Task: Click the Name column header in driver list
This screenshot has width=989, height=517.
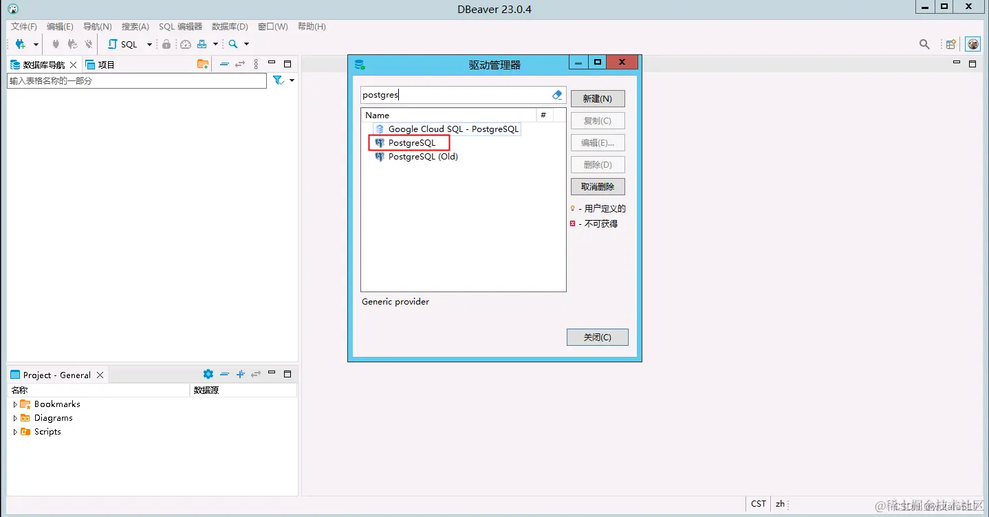Action: click(448, 115)
